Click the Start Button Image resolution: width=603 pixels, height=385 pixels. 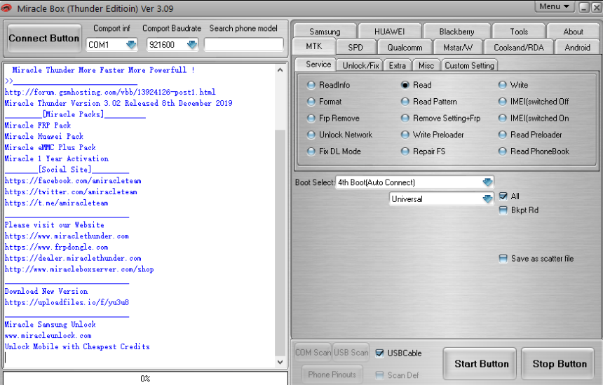point(480,363)
